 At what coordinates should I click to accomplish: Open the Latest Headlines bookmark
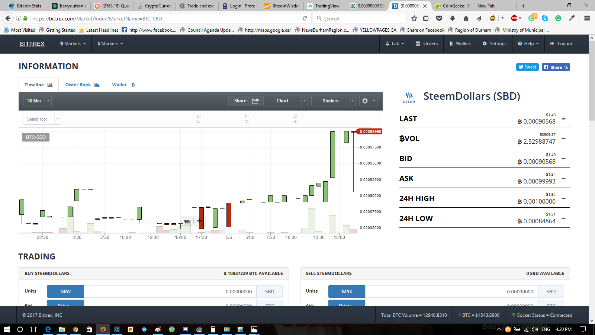click(99, 30)
